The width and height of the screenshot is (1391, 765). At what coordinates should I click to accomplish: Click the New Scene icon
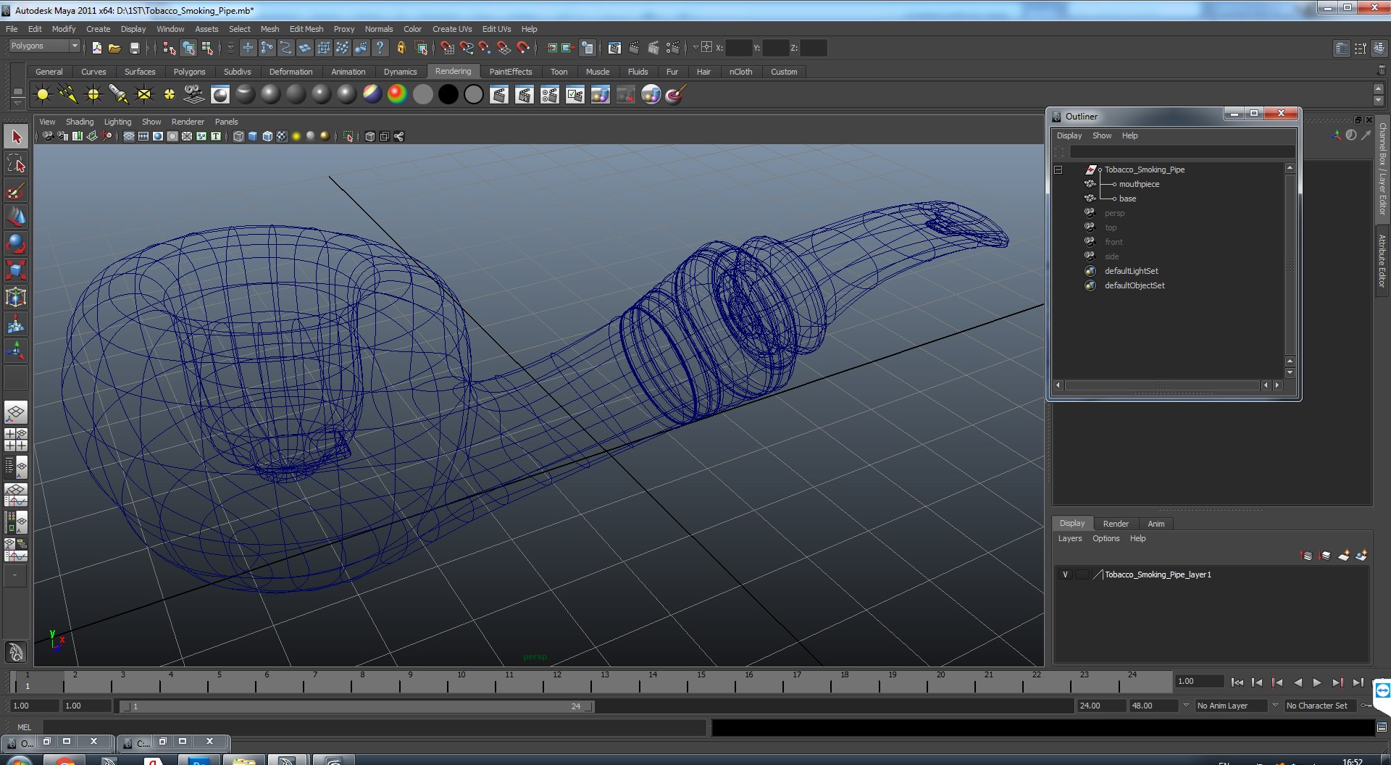(96, 48)
